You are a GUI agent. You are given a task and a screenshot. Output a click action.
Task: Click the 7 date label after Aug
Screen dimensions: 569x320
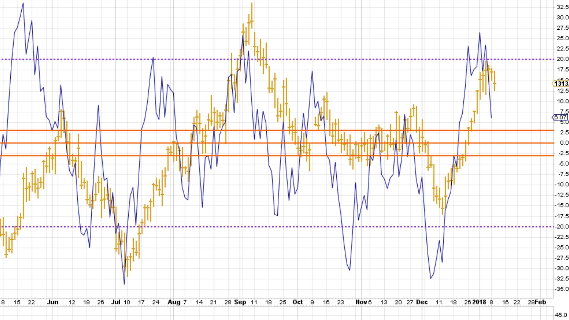pos(185,302)
